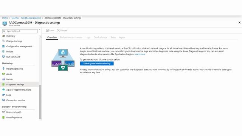The image size is (242, 136).
Task: Click the Diagnostic settings icon
Action: pos(3,84)
